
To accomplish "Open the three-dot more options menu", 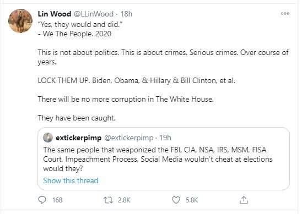I will pyautogui.click(x=285, y=13).
